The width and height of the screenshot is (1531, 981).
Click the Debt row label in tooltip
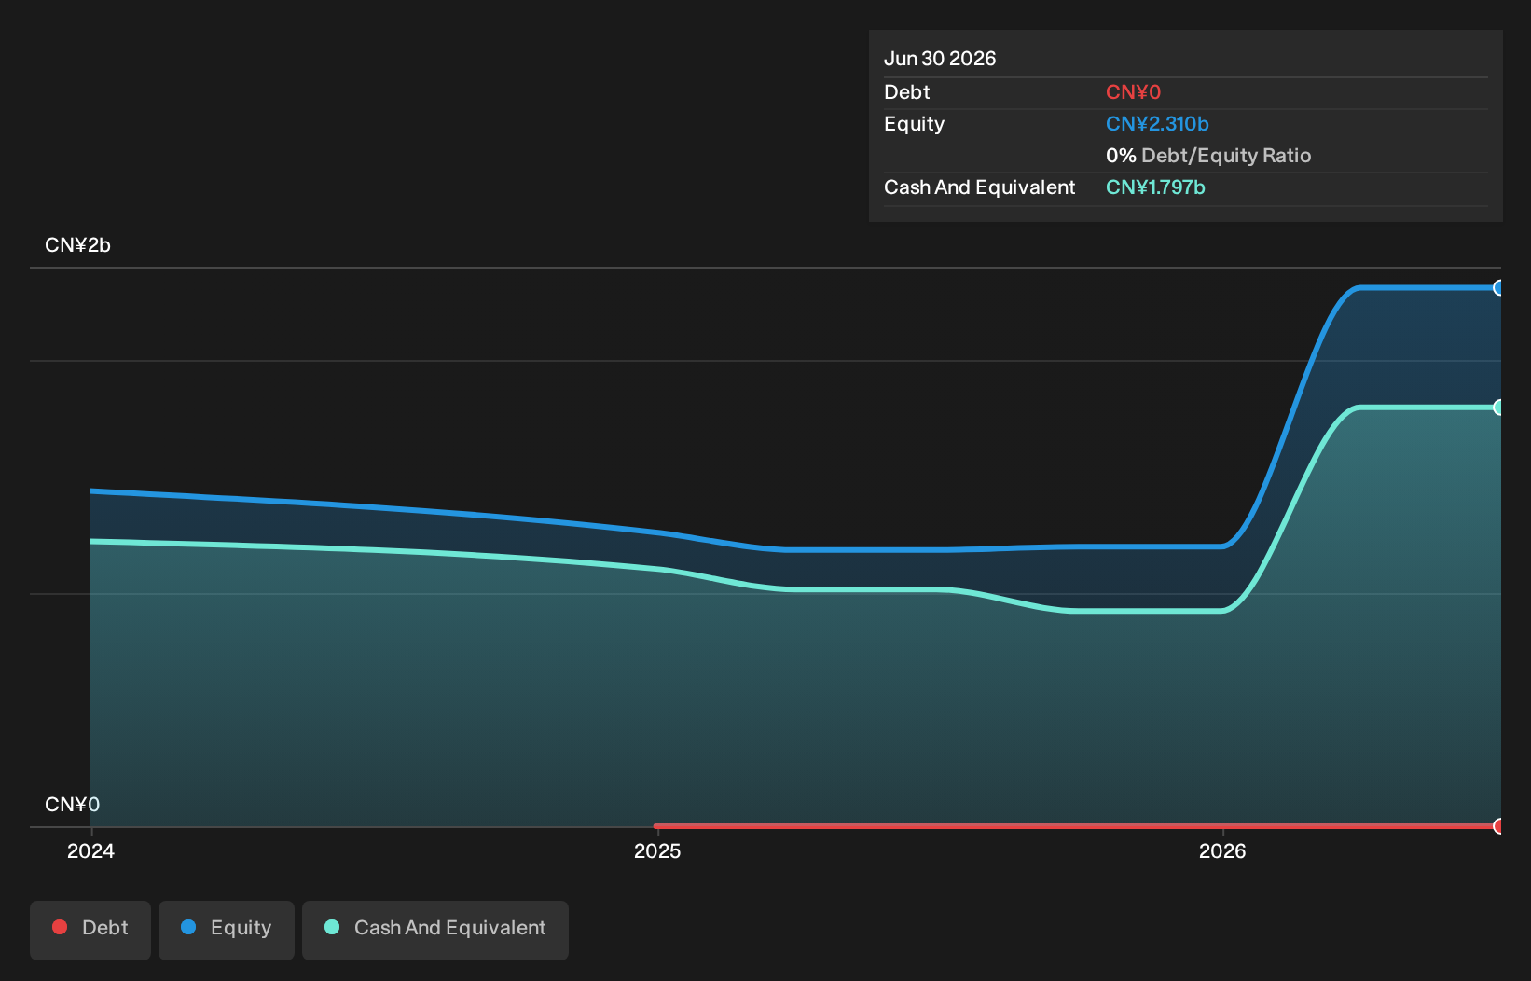pyautogui.click(x=906, y=92)
